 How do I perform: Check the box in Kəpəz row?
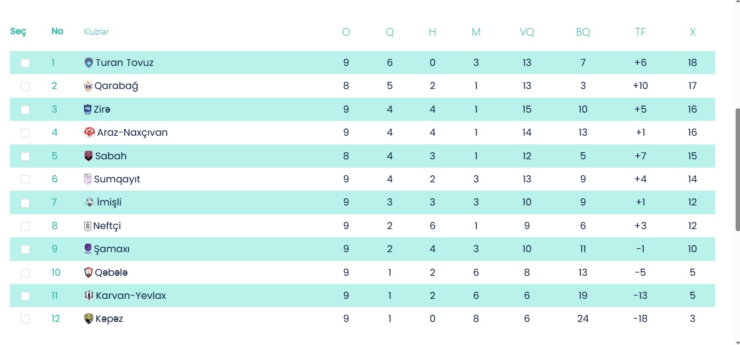click(x=25, y=319)
